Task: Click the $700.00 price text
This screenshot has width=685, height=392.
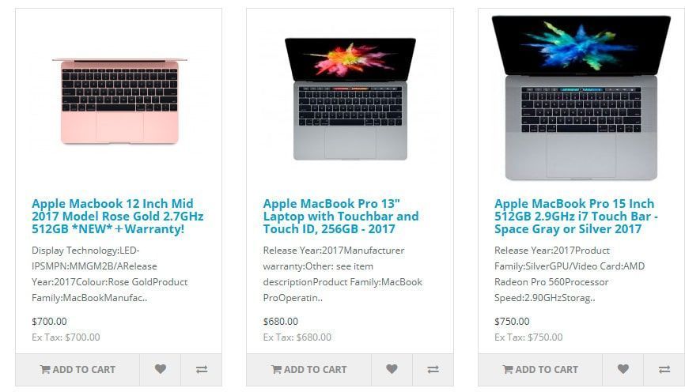Action: tap(49, 322)
